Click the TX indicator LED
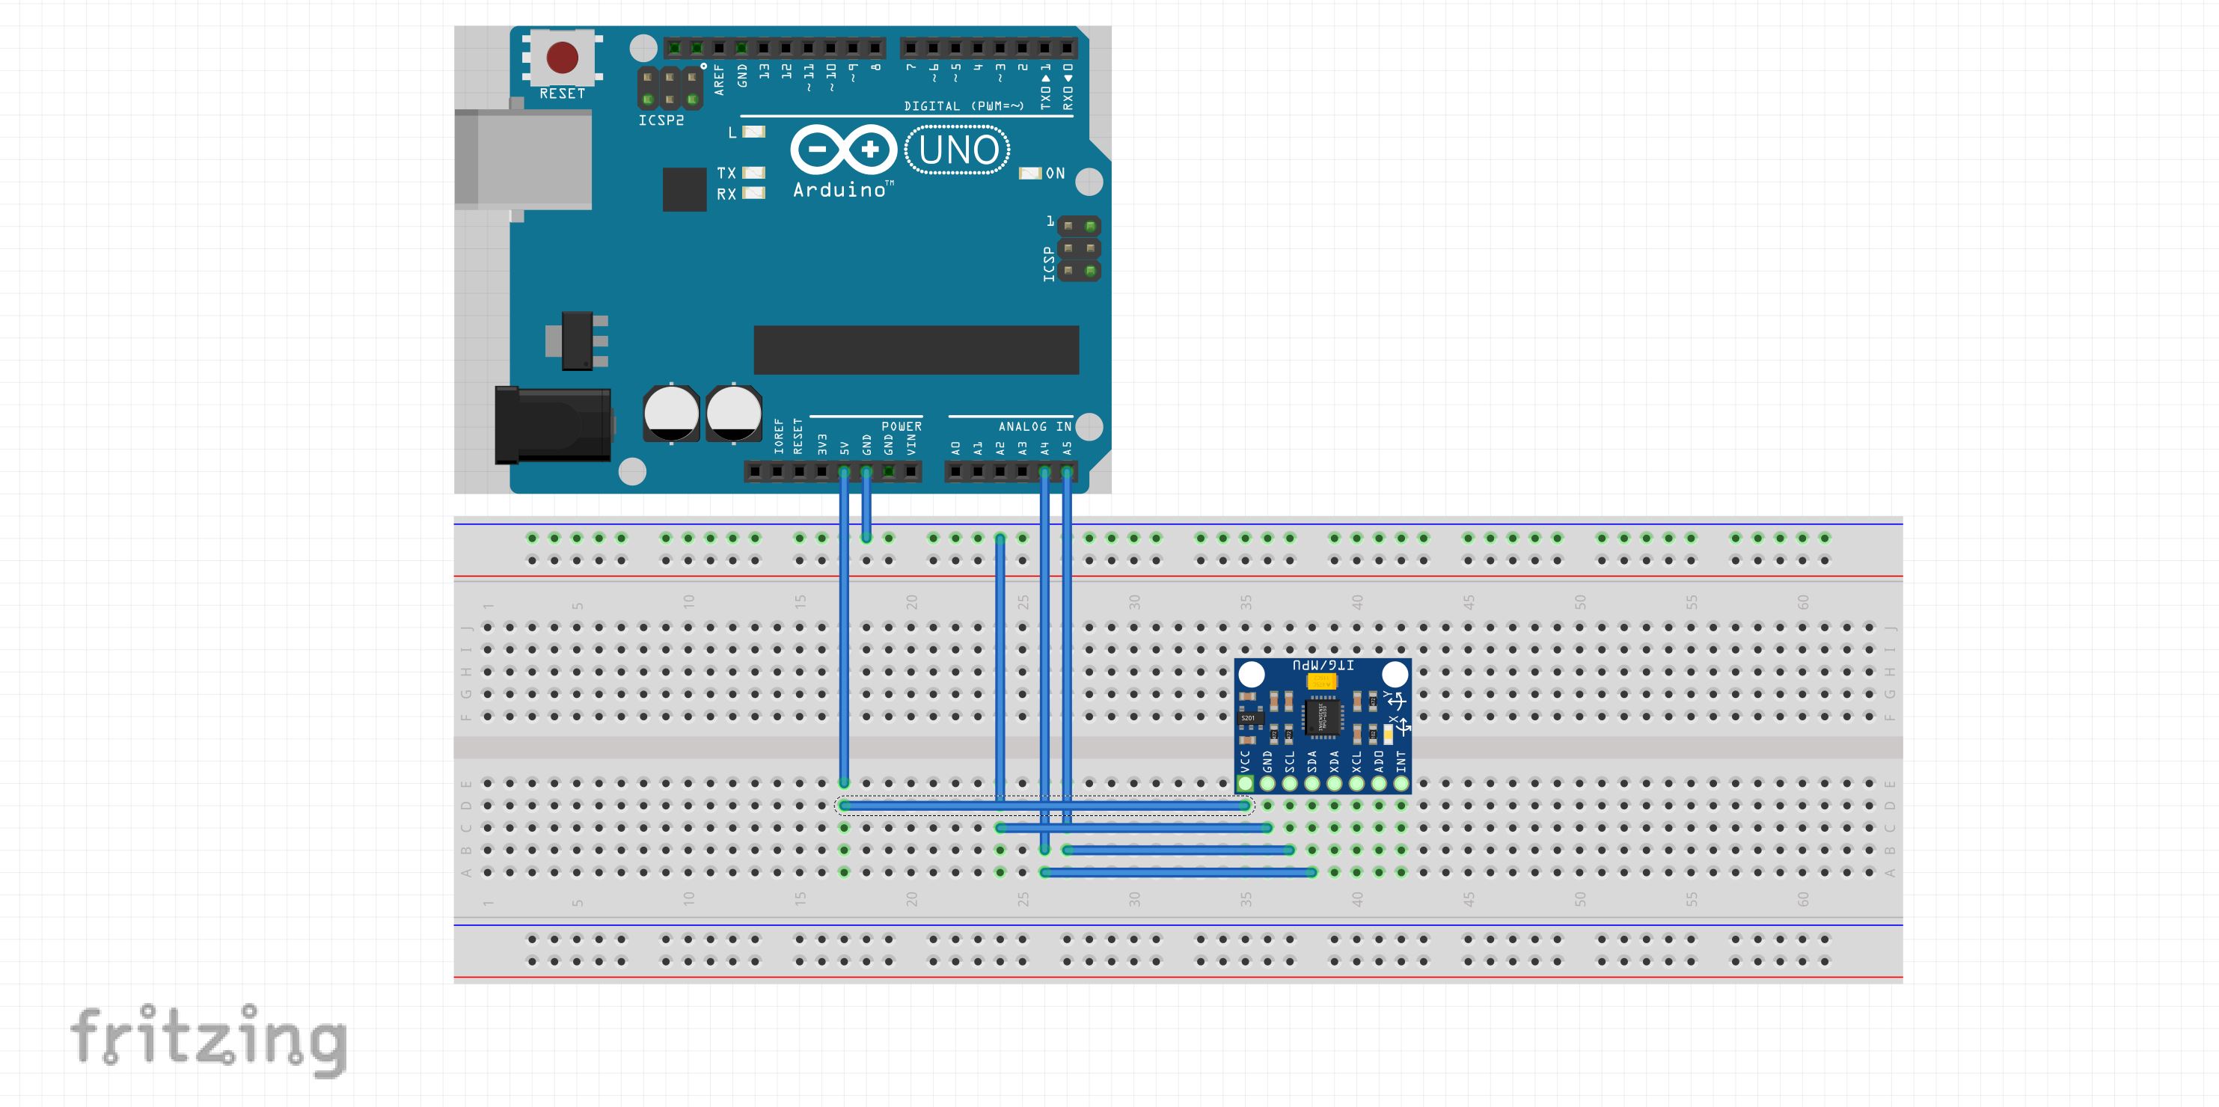 click(x=753, y=172)
